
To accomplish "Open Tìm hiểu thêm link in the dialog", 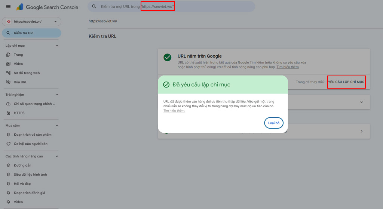I will click(x=174, y=111).
